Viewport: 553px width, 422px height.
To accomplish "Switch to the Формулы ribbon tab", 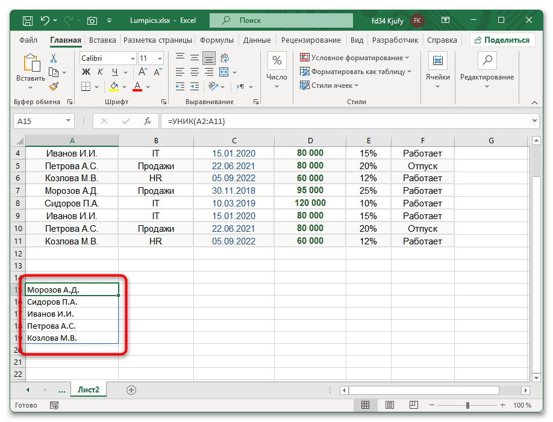I will [x=217, y=40].
